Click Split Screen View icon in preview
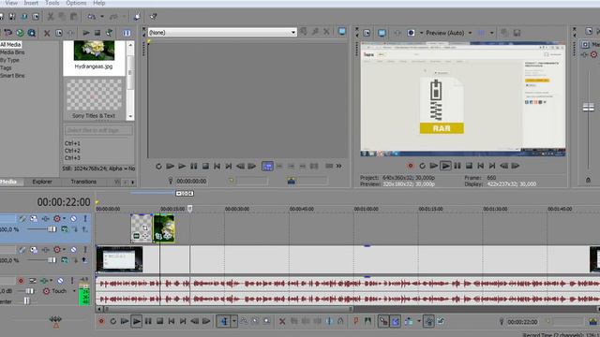 tap(411, 33)
